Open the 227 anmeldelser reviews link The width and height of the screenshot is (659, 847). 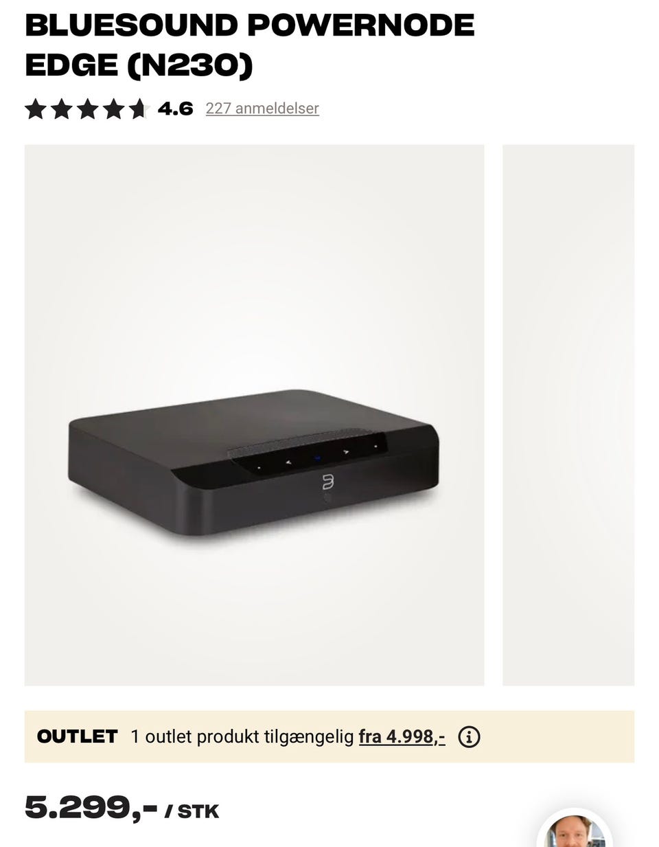tap(262, 109)
